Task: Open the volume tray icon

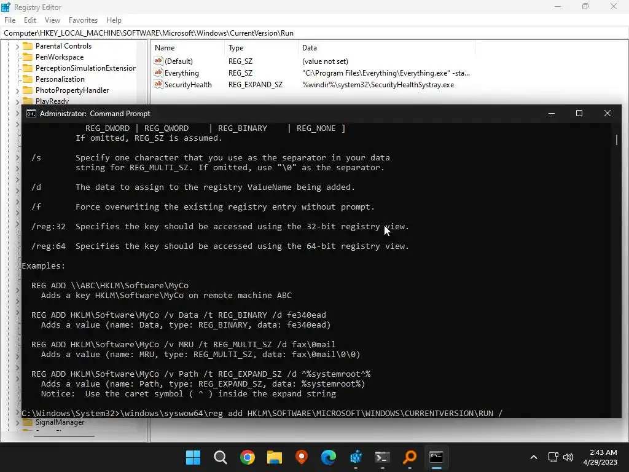Action: [568, 457]
